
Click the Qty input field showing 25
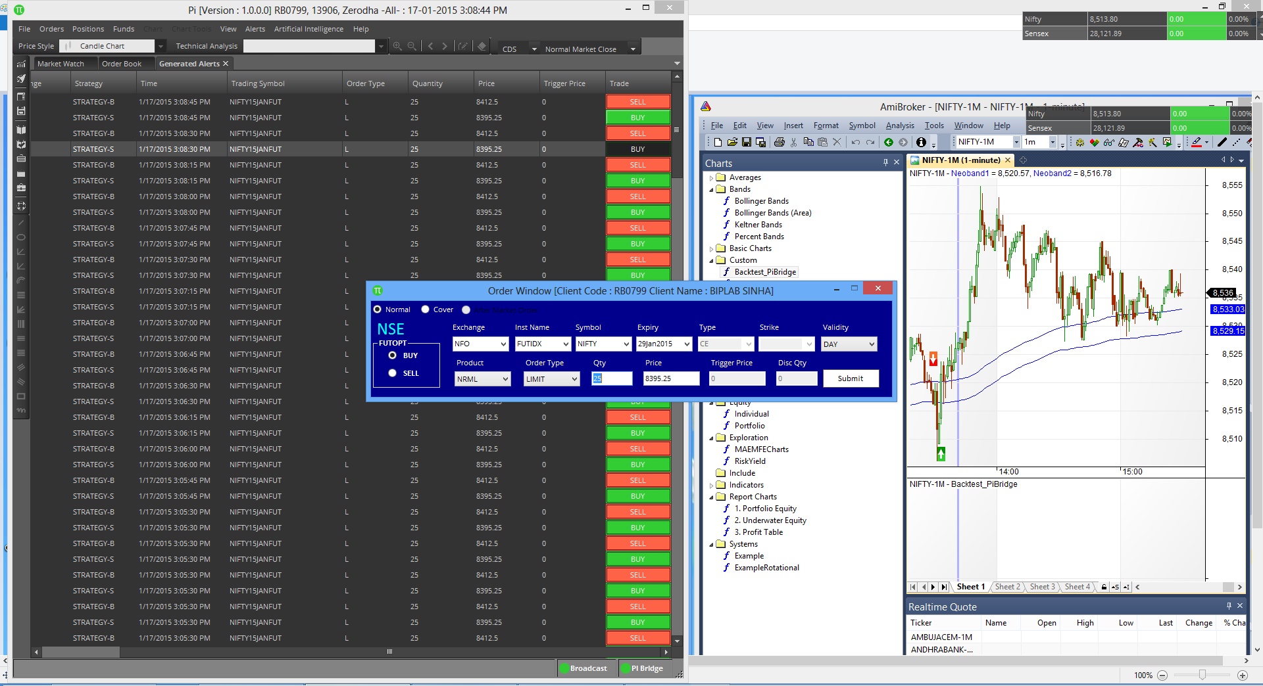[612, 378]
